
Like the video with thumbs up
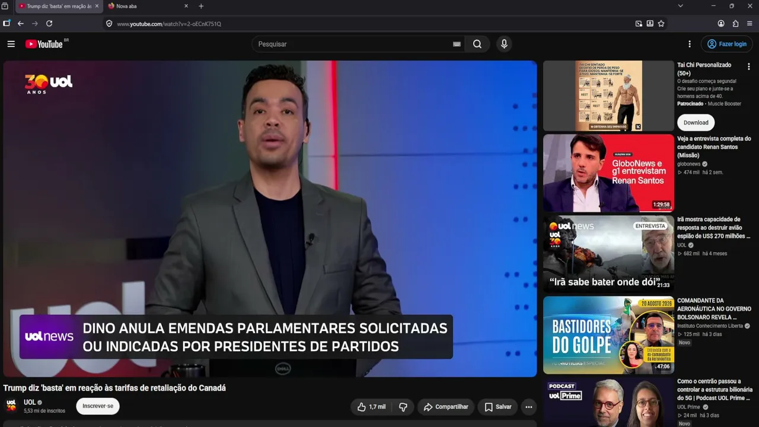pyautogui.click(x=371, y=407)
